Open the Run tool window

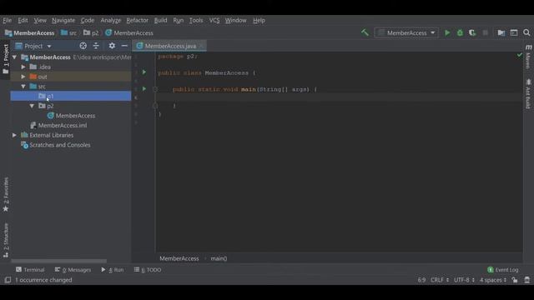pyautogui.click(x=113, y=270)
